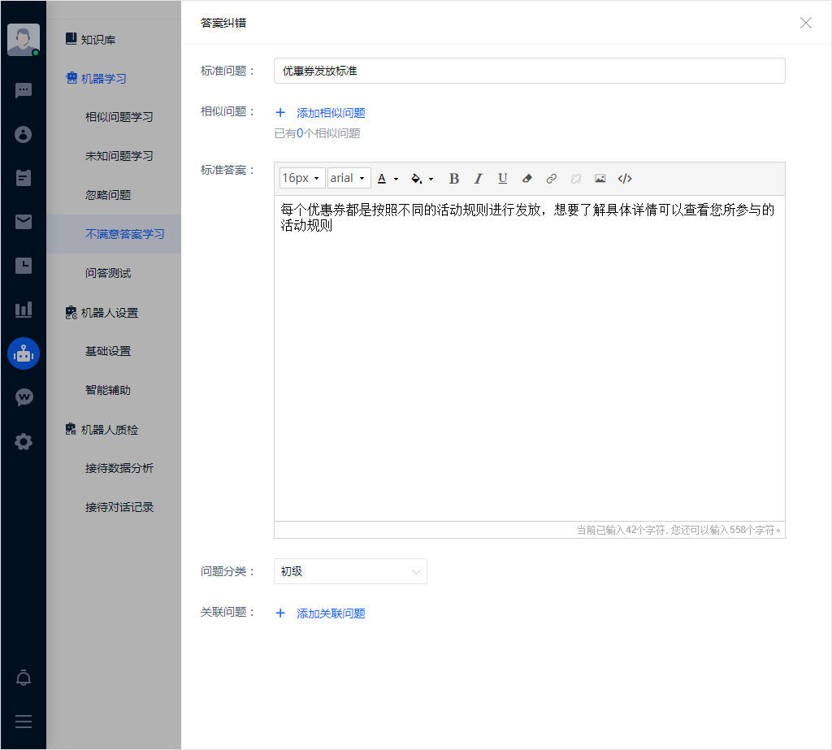Expand the 问题分类 初级 dropdown
Screen dimensions: 832x750
tap(350, 571)
